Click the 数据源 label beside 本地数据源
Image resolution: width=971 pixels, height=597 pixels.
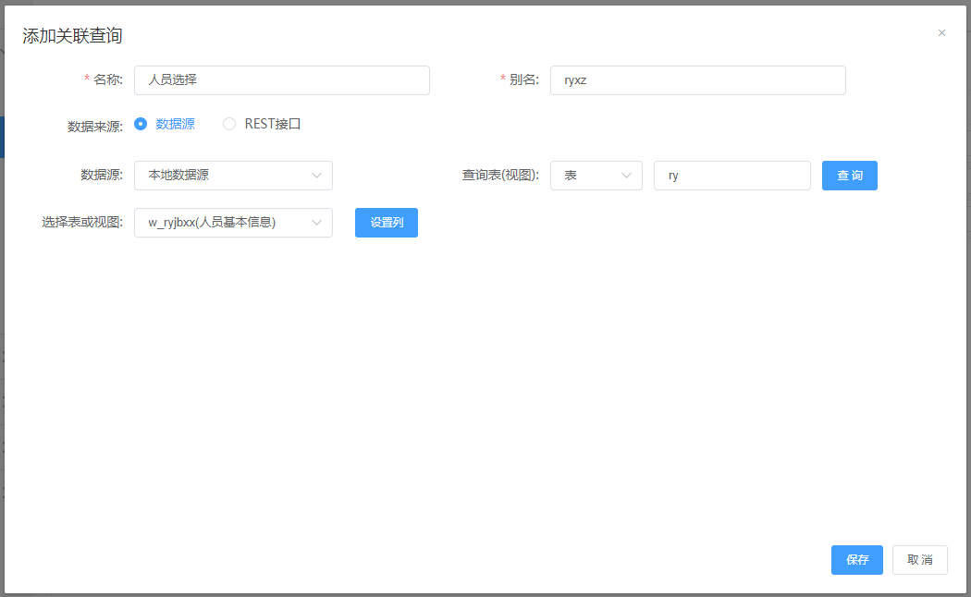pos(101,175)
